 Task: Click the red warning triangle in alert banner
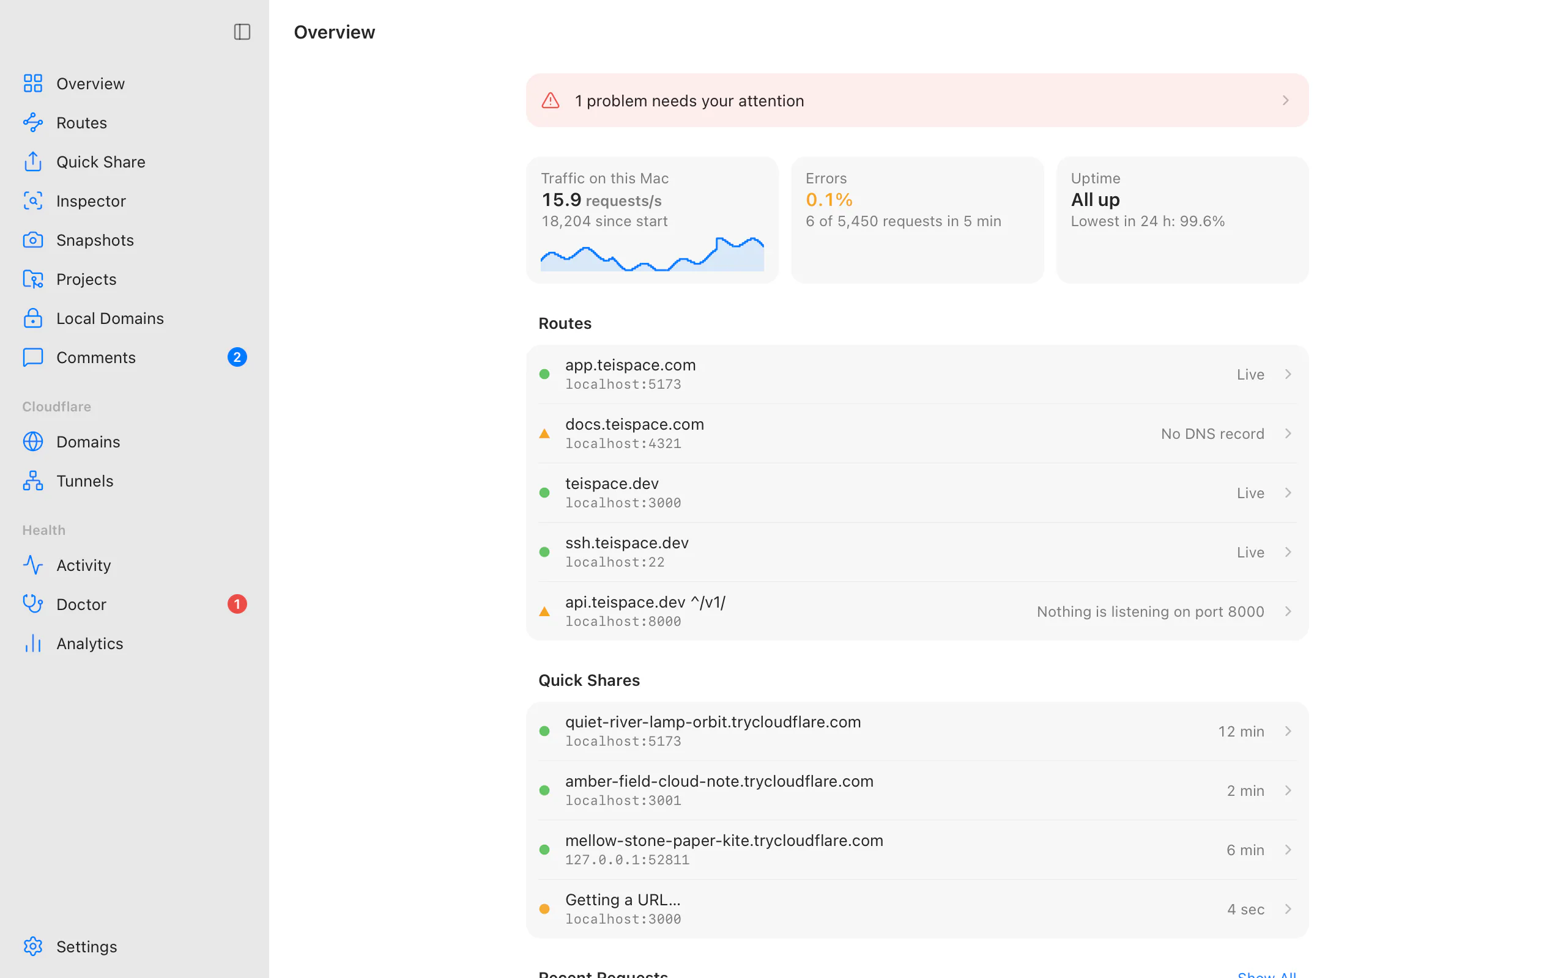(550, 100)
